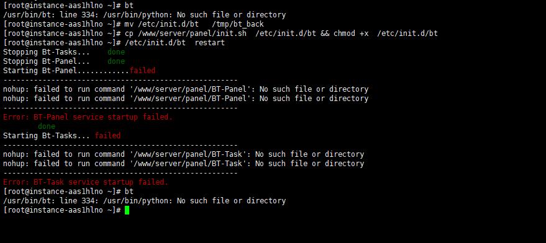Click the red 'failed' after Starting Bt-Tasks
The height and width of the screenshot is (243, 546).
107,136
